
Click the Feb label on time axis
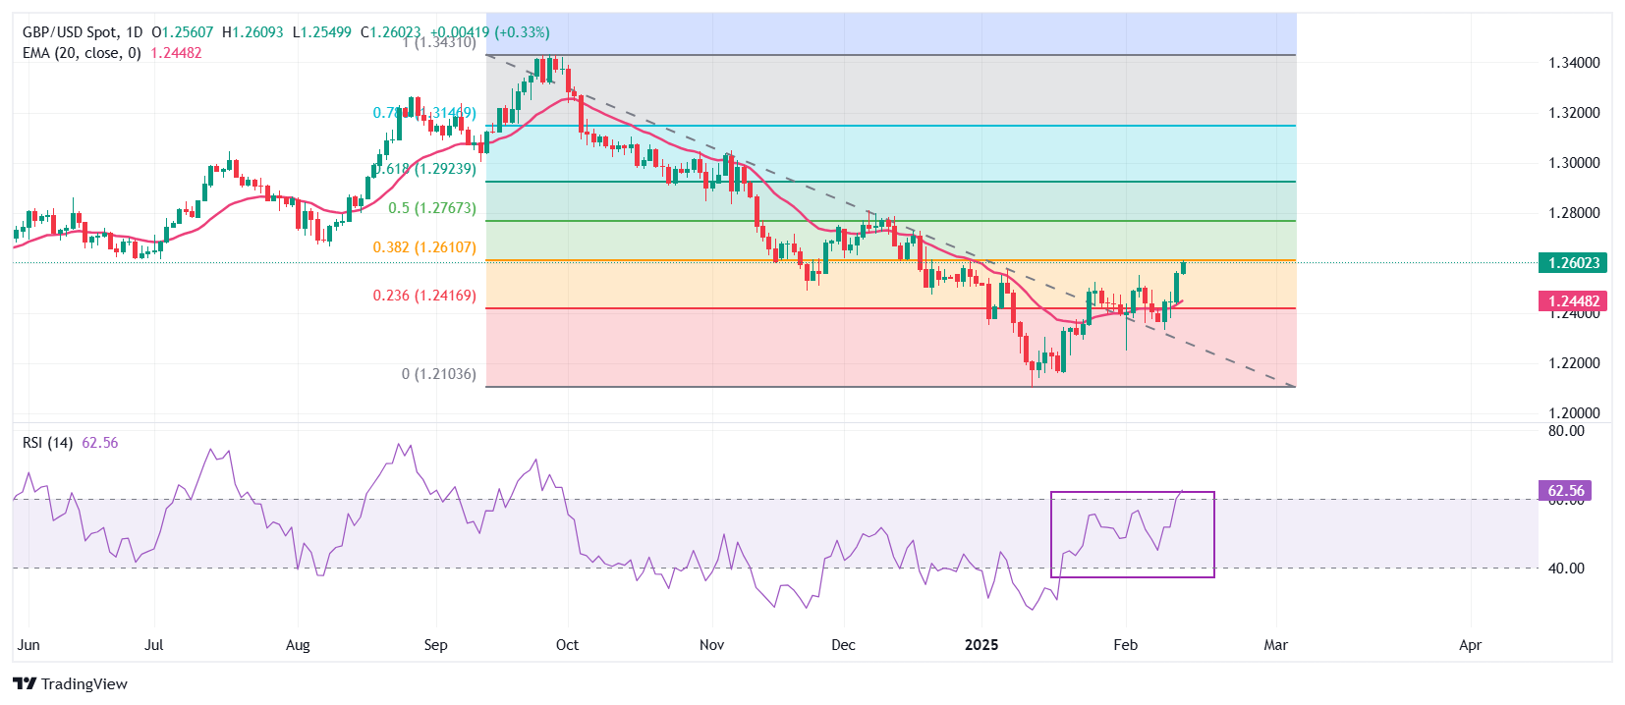[1125, 645]
